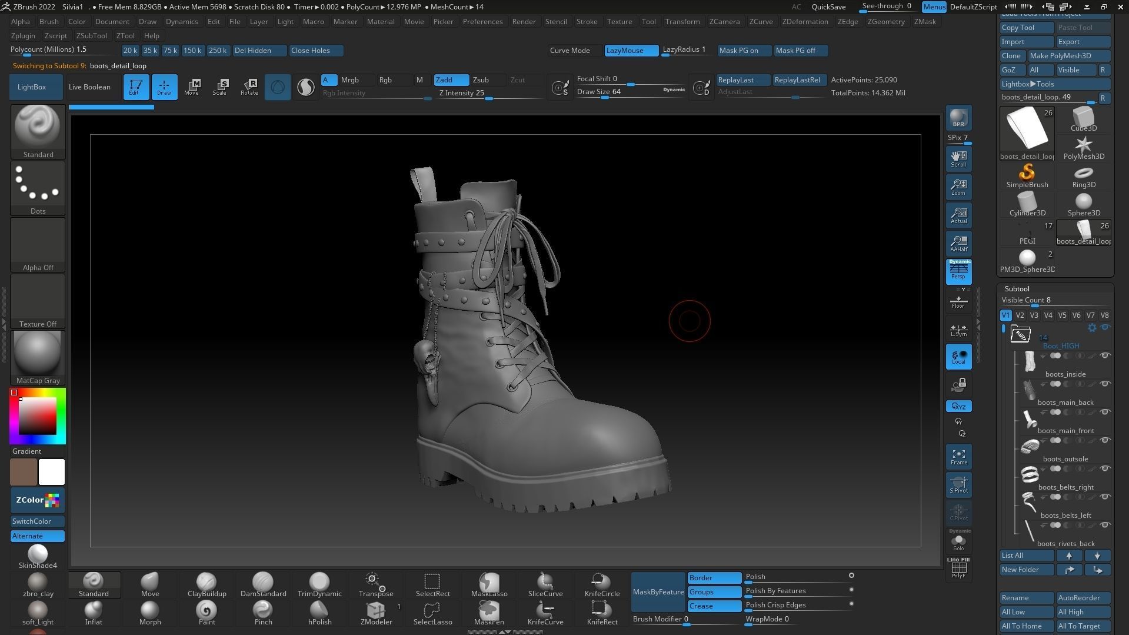Image resolution: width=1129 pixels, height=635 pixels.
Task: Open the DefaultZScript selector
Action: coord(974,7)
